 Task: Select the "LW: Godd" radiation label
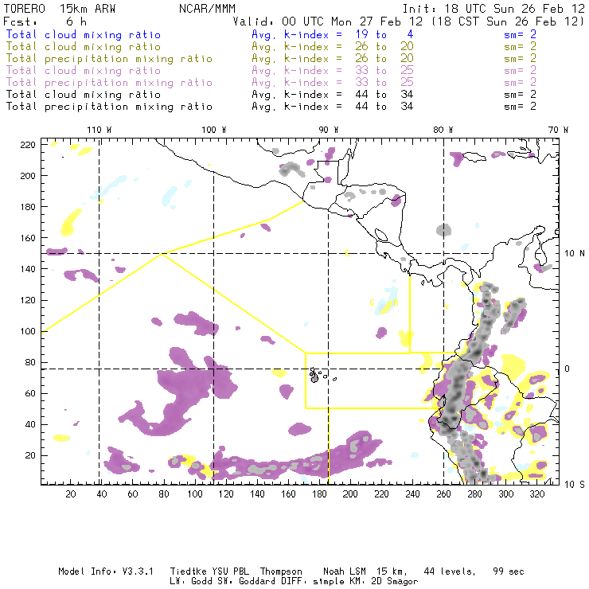click(191, 582)
